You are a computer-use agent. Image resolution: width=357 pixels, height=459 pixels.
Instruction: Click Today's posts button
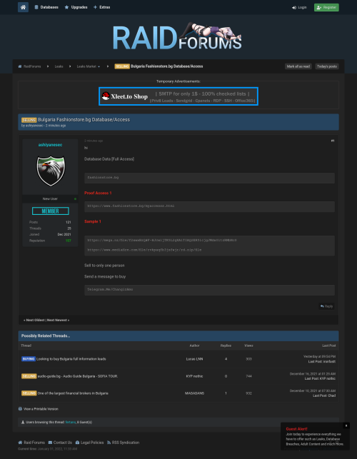[327, 66]
